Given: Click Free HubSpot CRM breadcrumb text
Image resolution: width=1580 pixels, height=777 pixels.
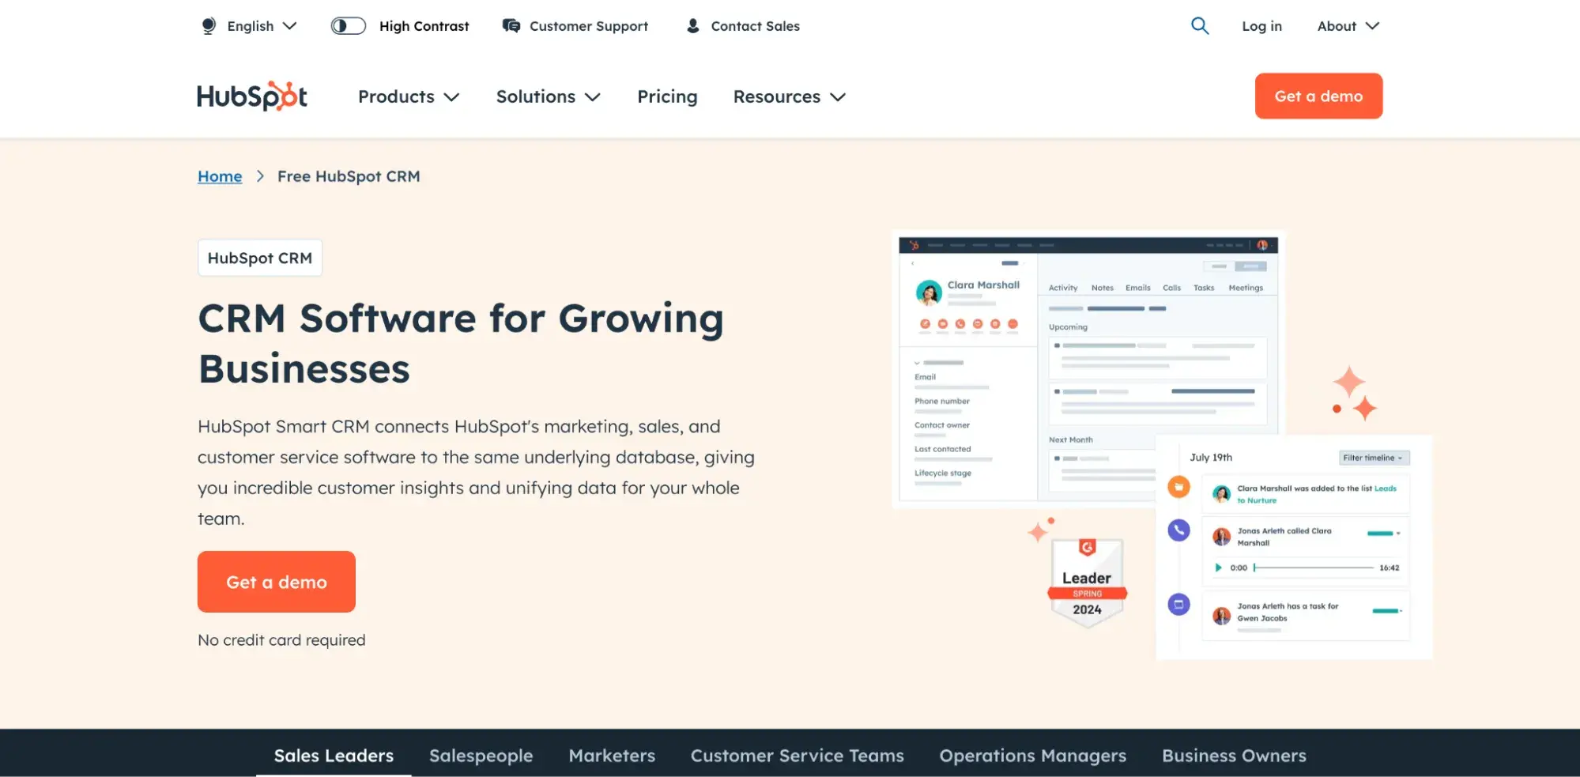Looking at the screenshot, I should [x=349, y=176].
